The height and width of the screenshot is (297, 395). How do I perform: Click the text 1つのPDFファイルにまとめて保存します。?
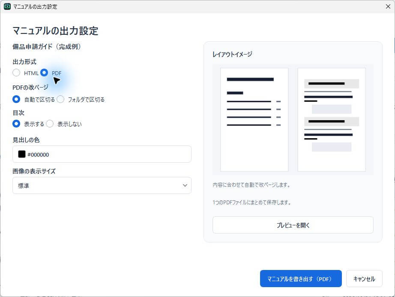(x=252, y=203)
